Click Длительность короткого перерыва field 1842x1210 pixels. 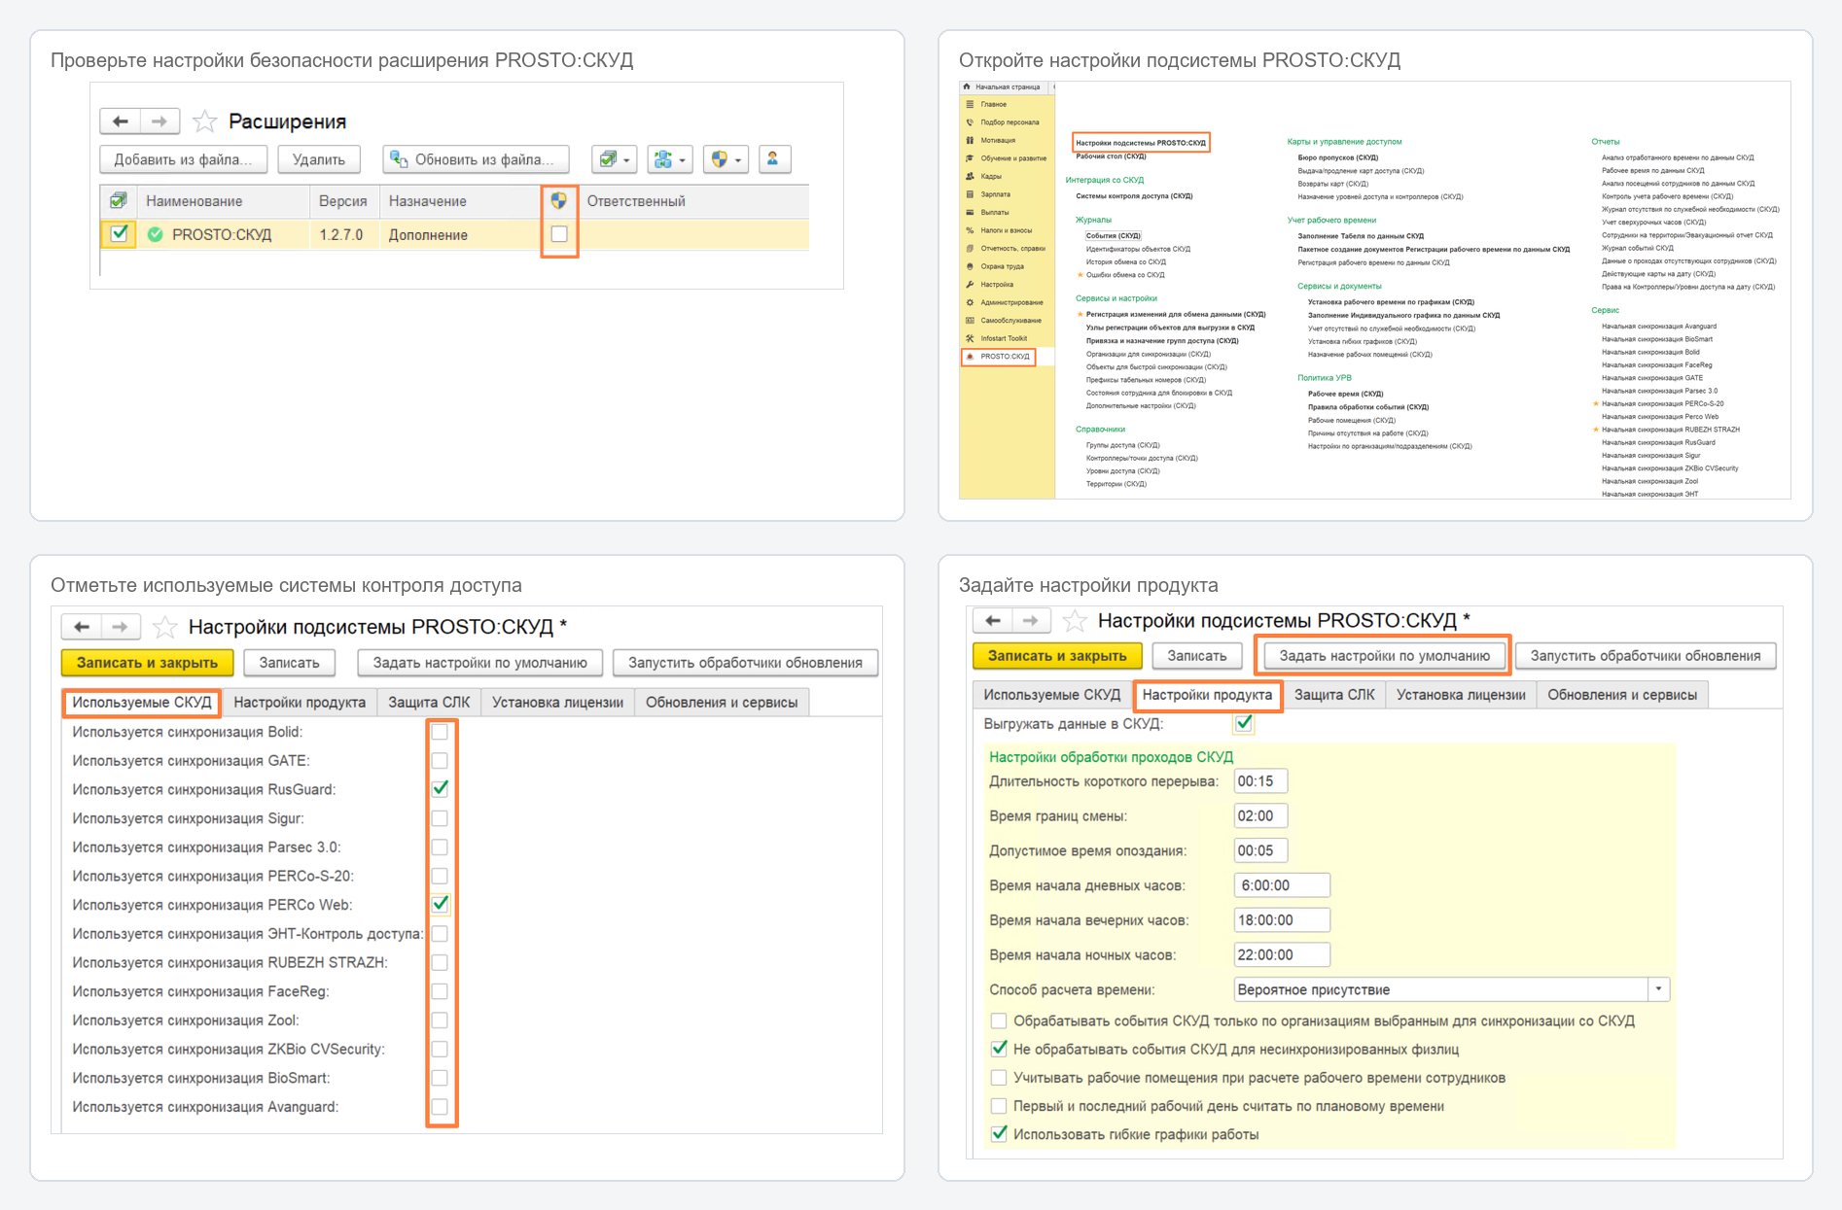tap(1260, 780)
